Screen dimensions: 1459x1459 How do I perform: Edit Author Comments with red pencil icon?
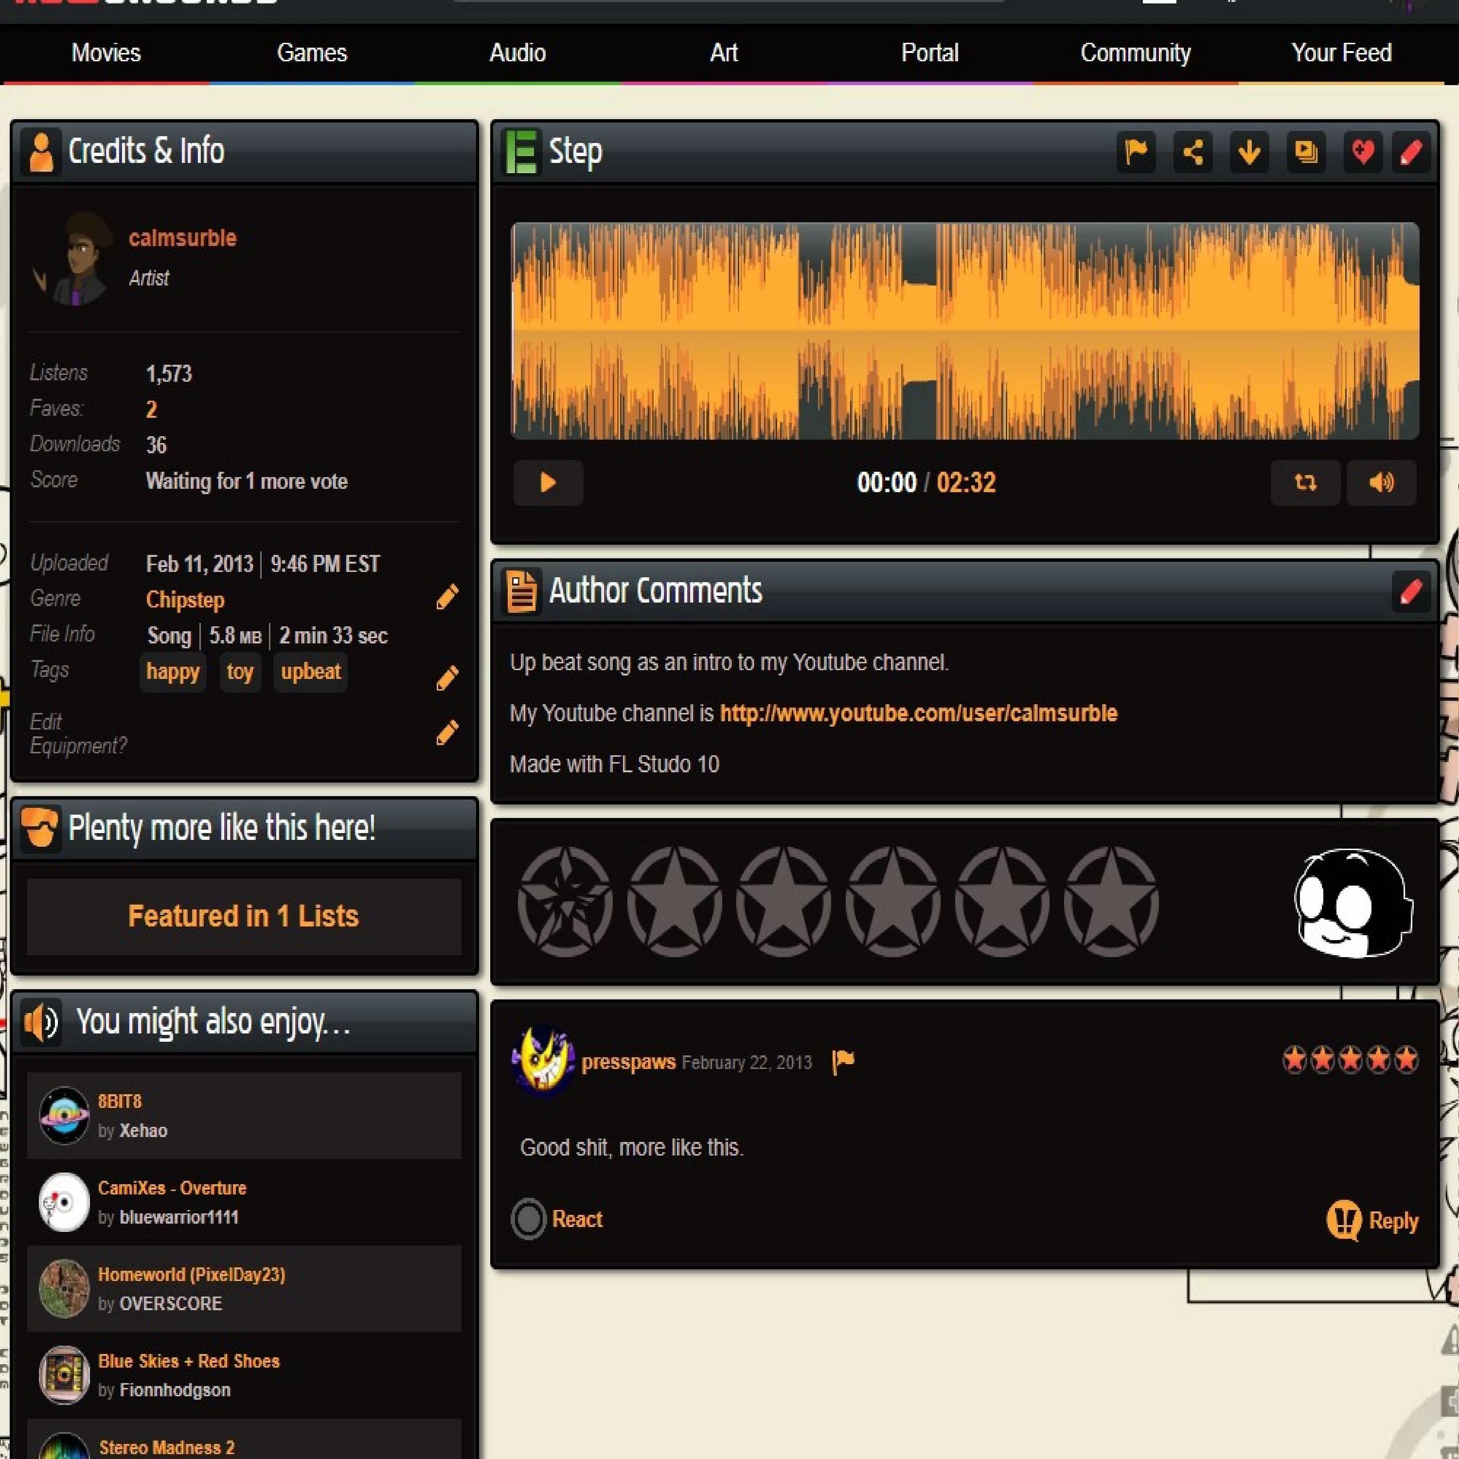point(1410,591)
